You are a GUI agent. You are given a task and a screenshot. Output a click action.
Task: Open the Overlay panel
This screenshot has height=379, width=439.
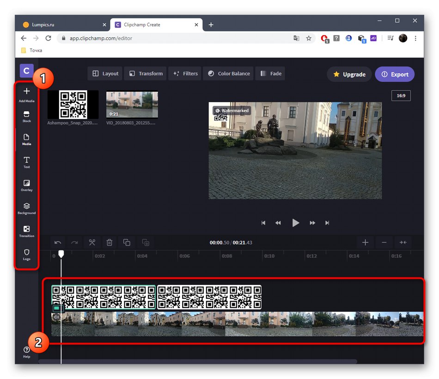coord(26,186)
